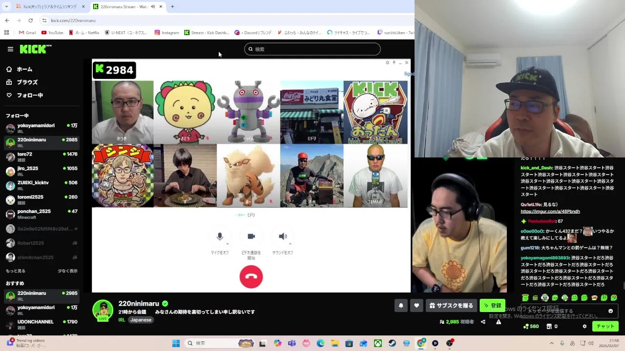Click the Japanese language tag
Viewport: 625px width, 351px height.
click(x=141, y=320)
